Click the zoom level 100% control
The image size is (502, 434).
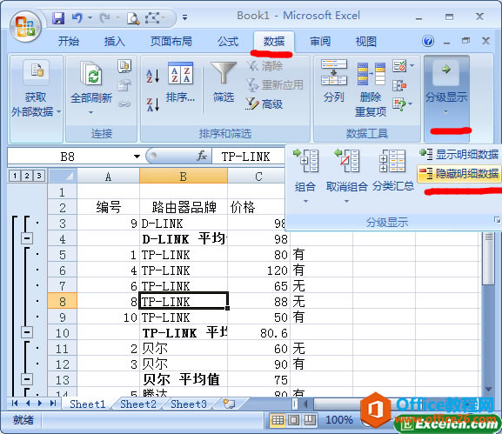coord(339,419)
